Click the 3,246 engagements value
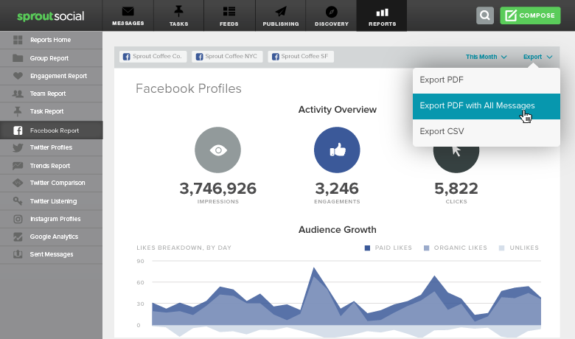Viewport: 575px width, 339px height. click(337, 189)
